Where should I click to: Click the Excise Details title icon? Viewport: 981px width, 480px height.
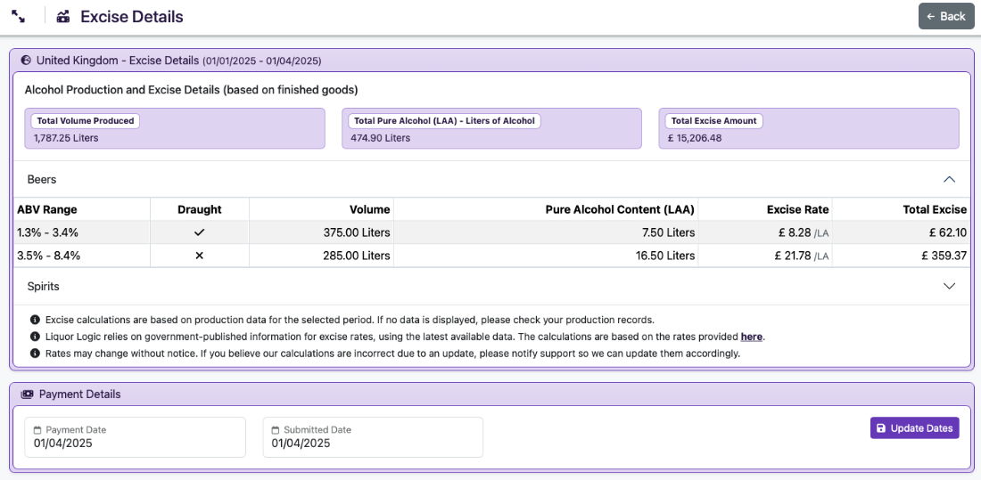(62, 17)
